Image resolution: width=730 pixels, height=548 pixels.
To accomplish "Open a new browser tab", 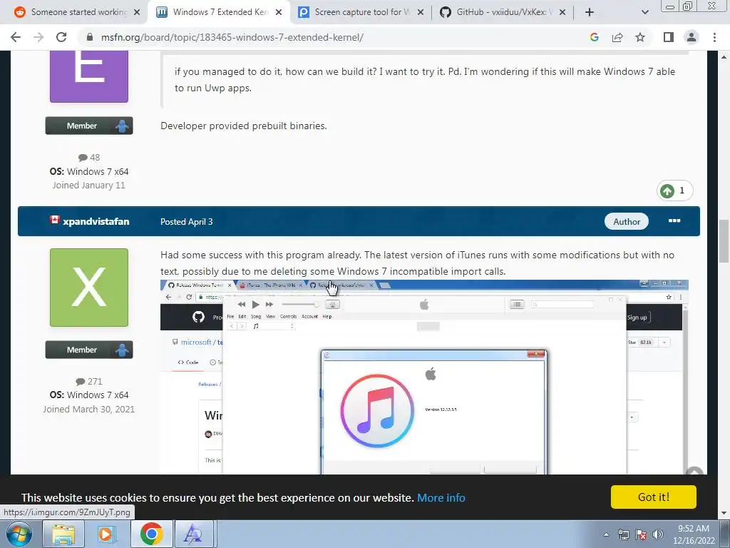I will pos(590,12).
